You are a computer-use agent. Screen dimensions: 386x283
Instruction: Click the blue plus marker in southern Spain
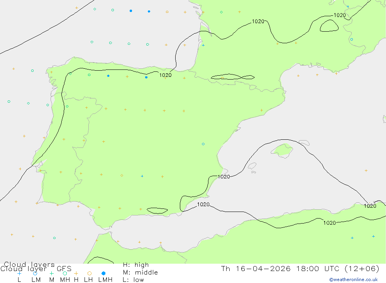142,176
